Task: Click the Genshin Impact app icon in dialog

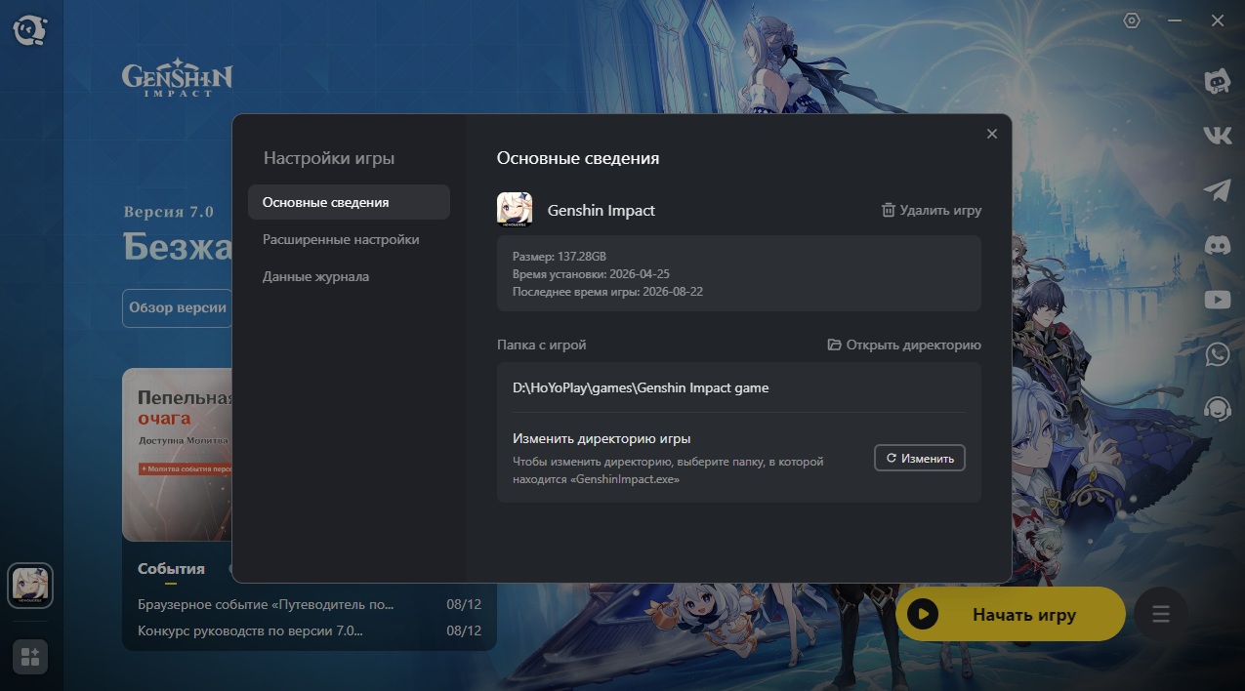Action: coord(515,210)
